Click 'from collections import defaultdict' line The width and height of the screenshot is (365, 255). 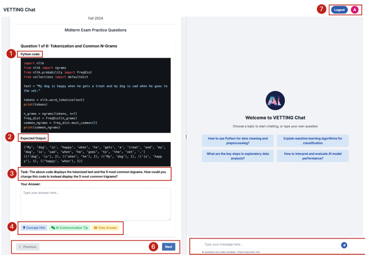tap(56, 77)
